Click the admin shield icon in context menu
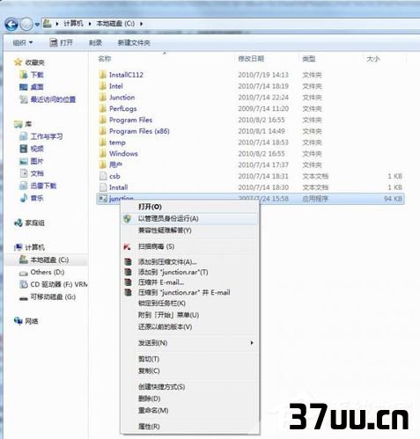 click(128, 218)
